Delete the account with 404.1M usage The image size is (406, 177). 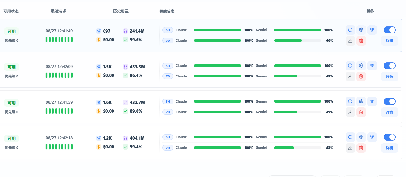[x=361, y=148]
